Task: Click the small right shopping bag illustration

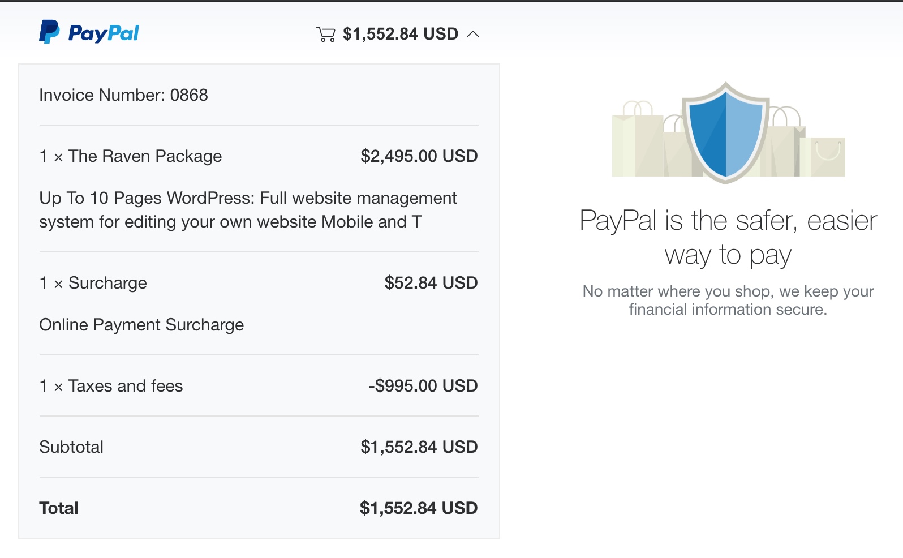Action: pyautogui.click(x=827, y=157)
